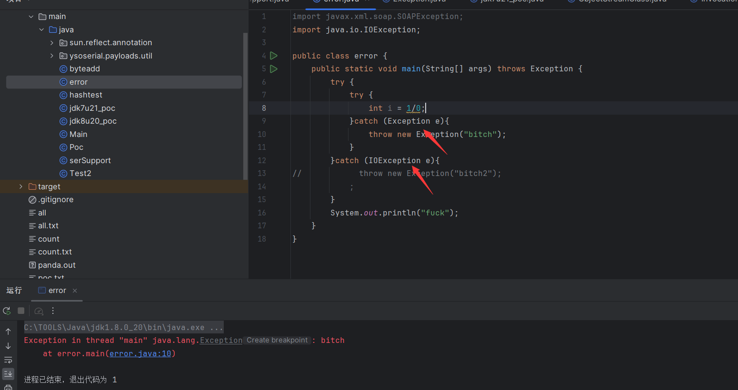
Task: Click the unknown-file icon beside panda.out
Action: pyautogui.click(x=32, y=265)
